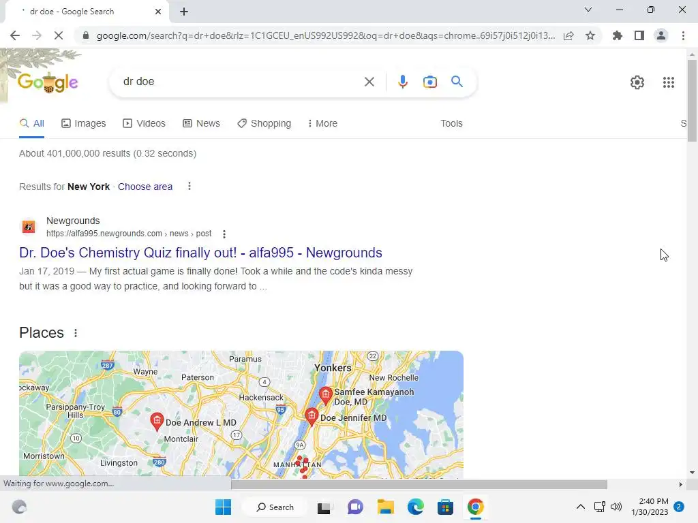Toggle the Chrome side panel
The height and width of the screenshot is (523, 698).
639,35
